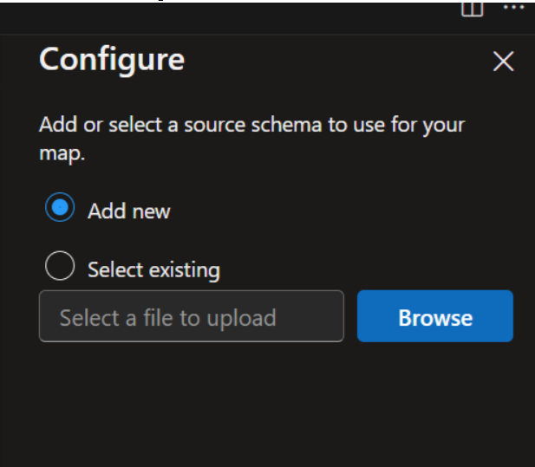
Task: Dismiss the source schema configuration panel
Action: tap(503, 62)
